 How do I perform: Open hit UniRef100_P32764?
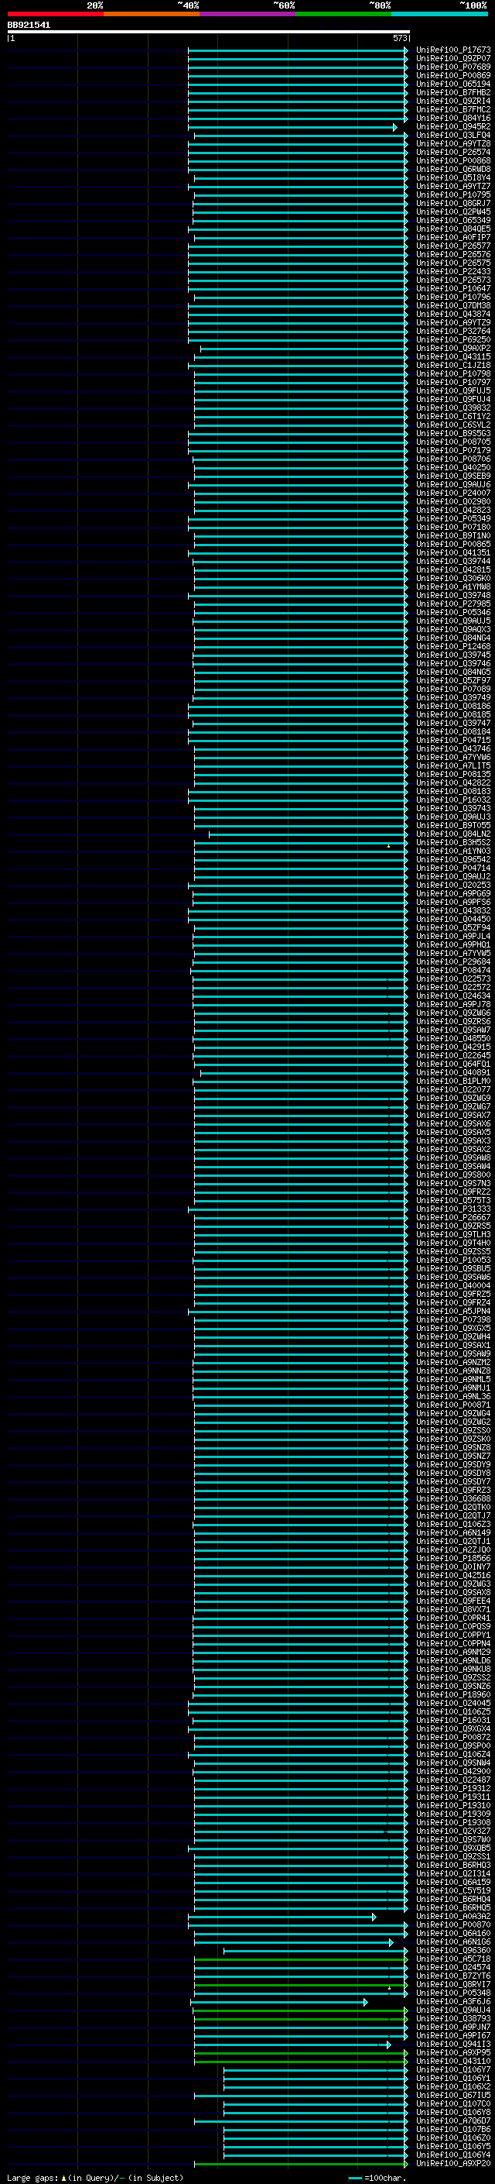453,332
